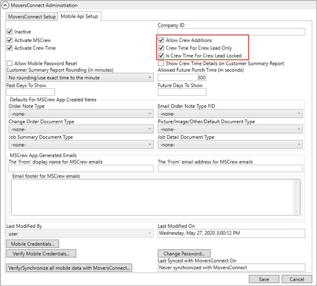Click the Company ID input field
317x286 pixels.
click(231, 32)
